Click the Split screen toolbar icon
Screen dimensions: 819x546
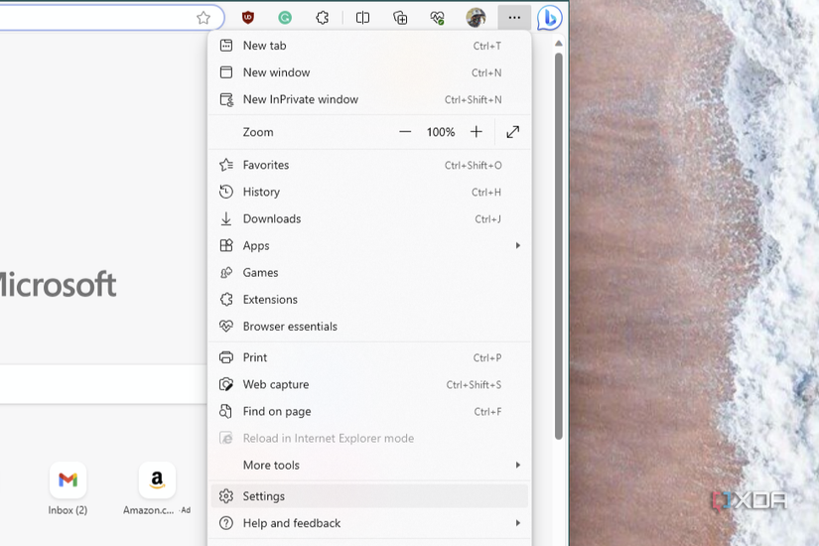click(362, 18)
